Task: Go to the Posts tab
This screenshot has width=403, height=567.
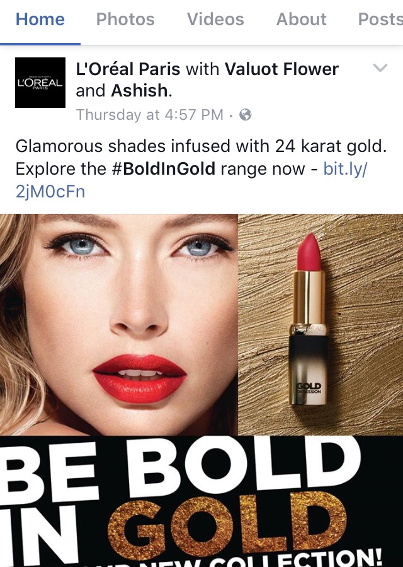Action: point(380,19)
